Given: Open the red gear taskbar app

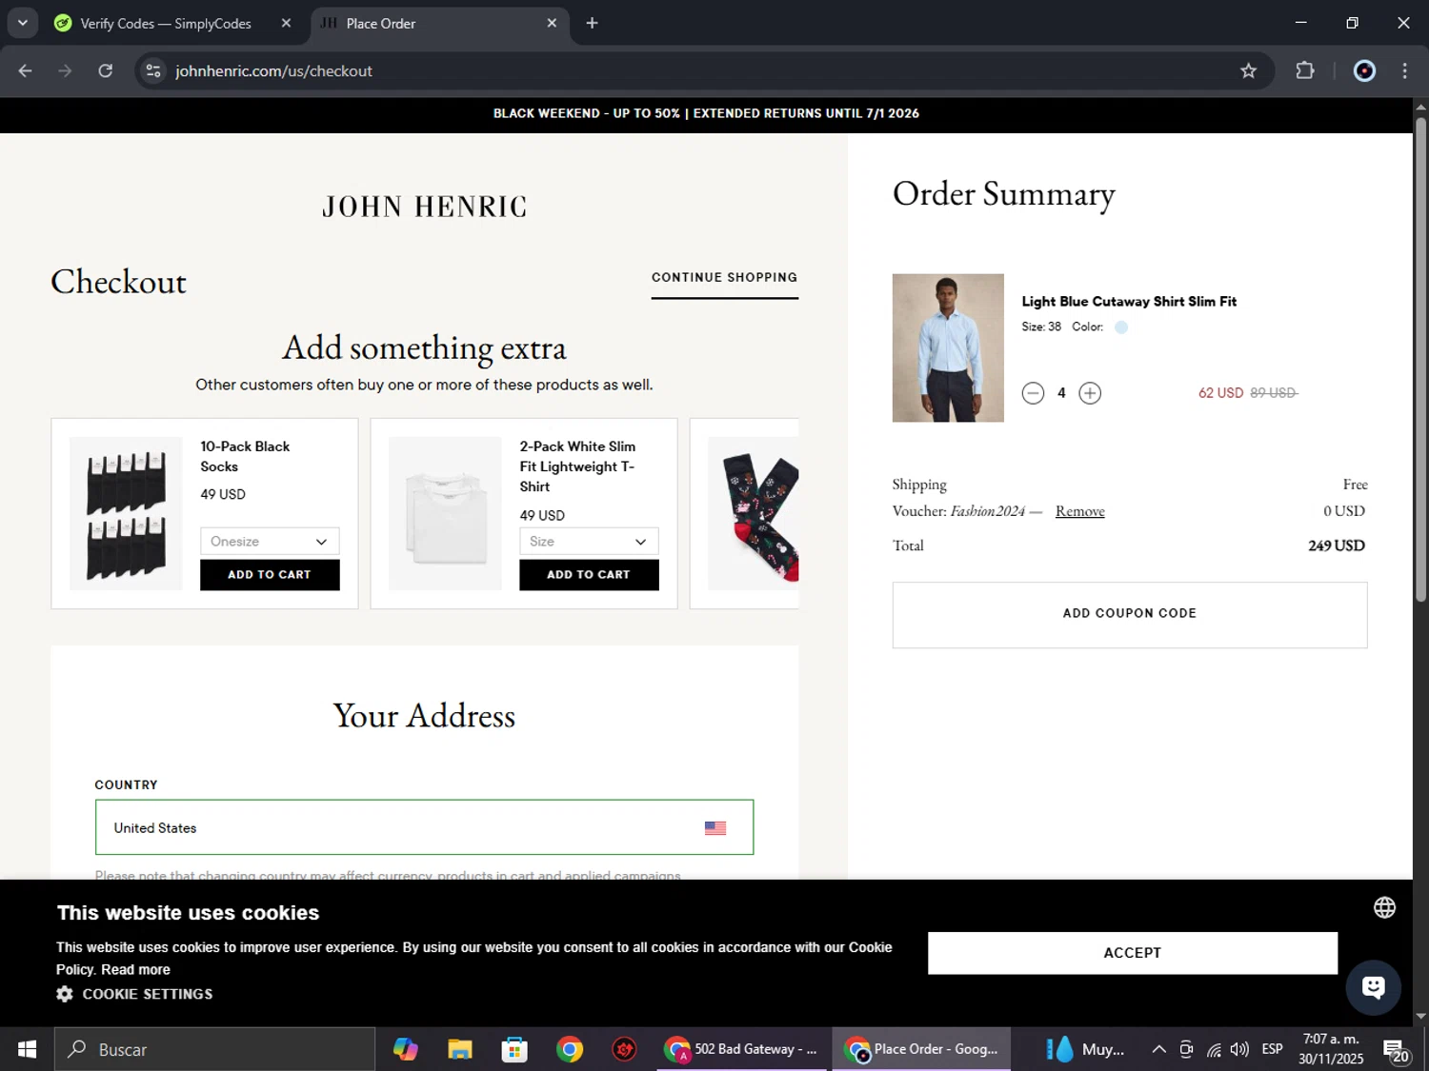Looking at the screenshot, I should pos(624,1049).
